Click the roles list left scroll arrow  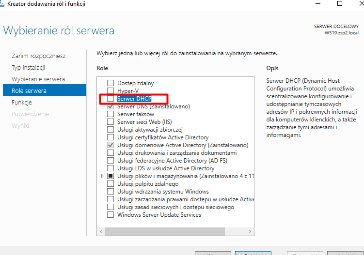pyautogui.click(x=101, y=232)
